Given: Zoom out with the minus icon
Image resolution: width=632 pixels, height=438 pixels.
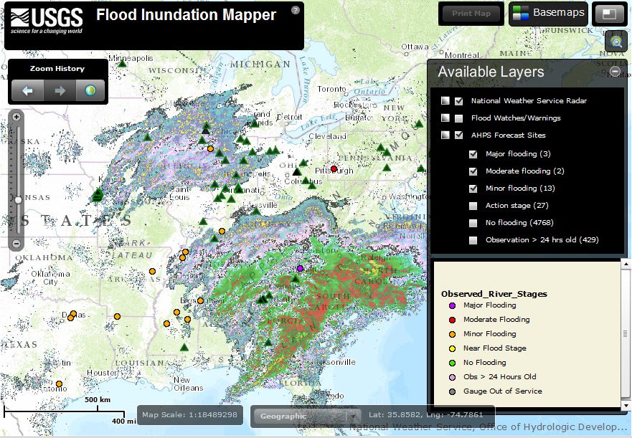Looking at the screenshot, I should pos(16,244).
